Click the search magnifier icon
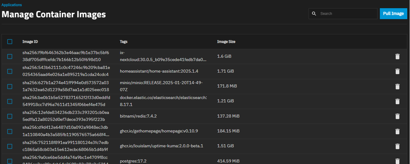Screen dimensions: 410x164 pos(314,14)
